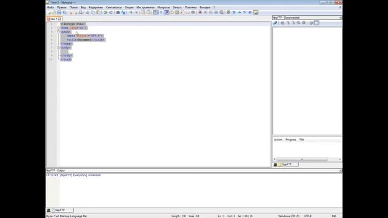Click the green Undo arrow icon

tap(105, 12)
